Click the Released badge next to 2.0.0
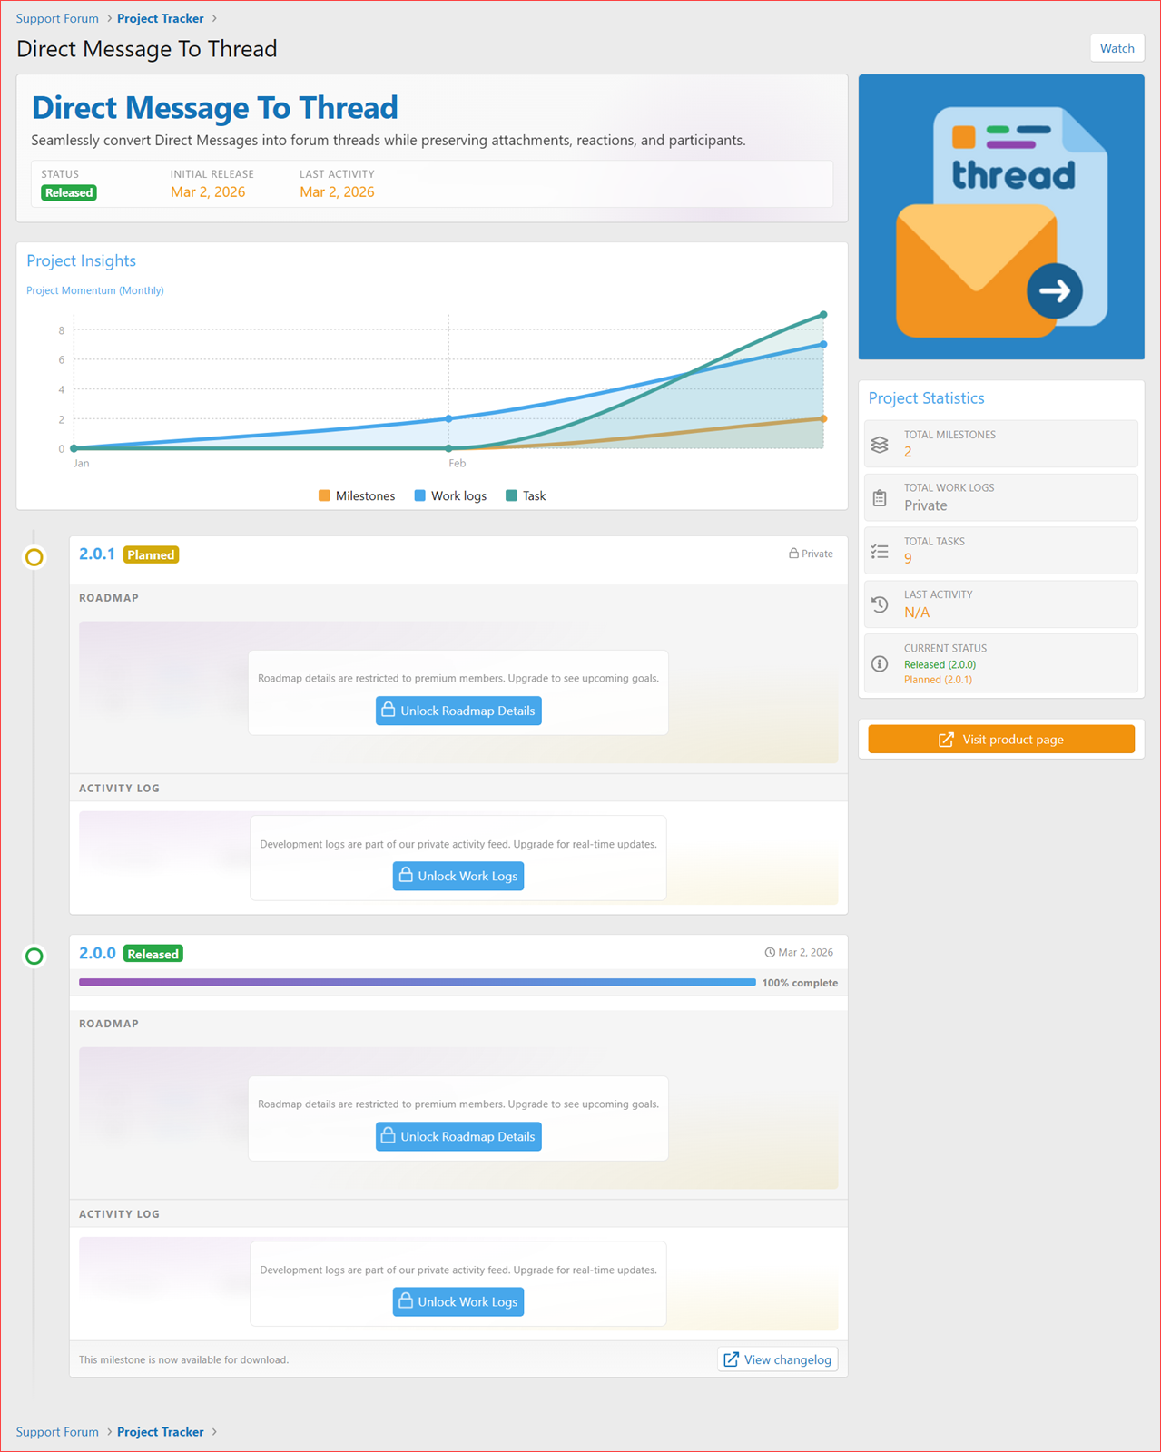The height and width of the screenshot is (1452, 1161). 153,954
